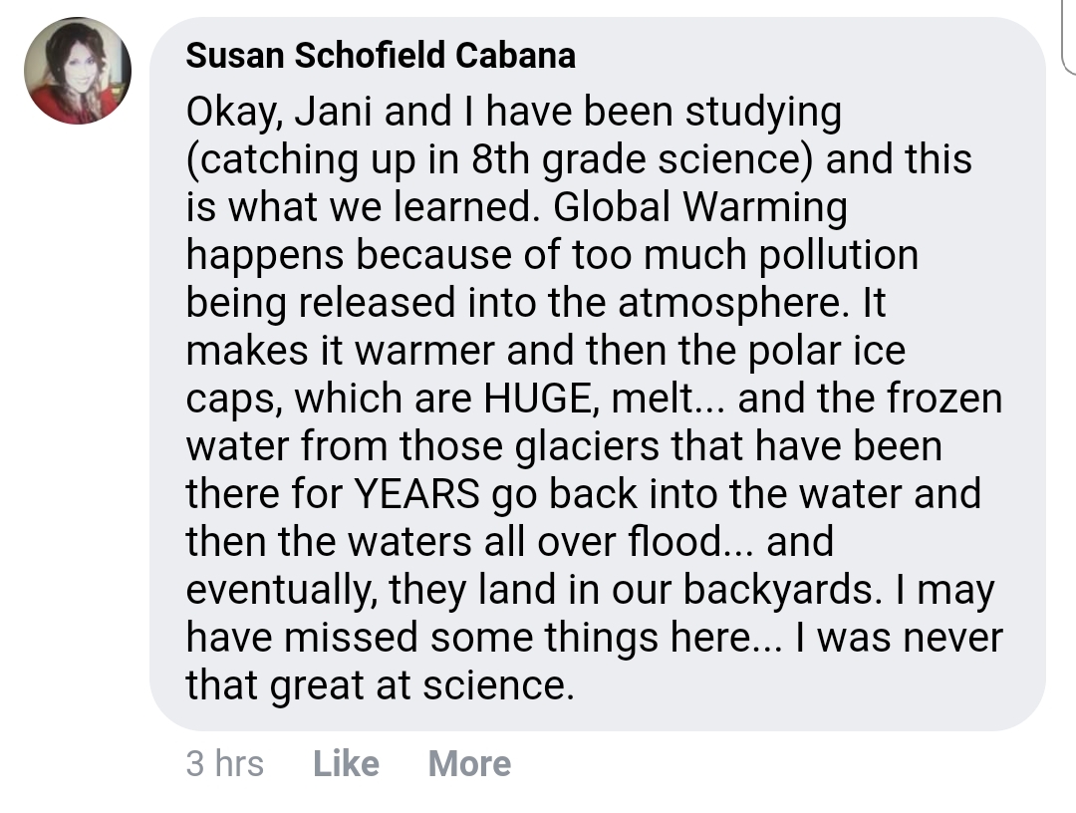Screen dimensions: 1076x813
Task: Click the closing sentence that great at science
Action: [380, 685]
